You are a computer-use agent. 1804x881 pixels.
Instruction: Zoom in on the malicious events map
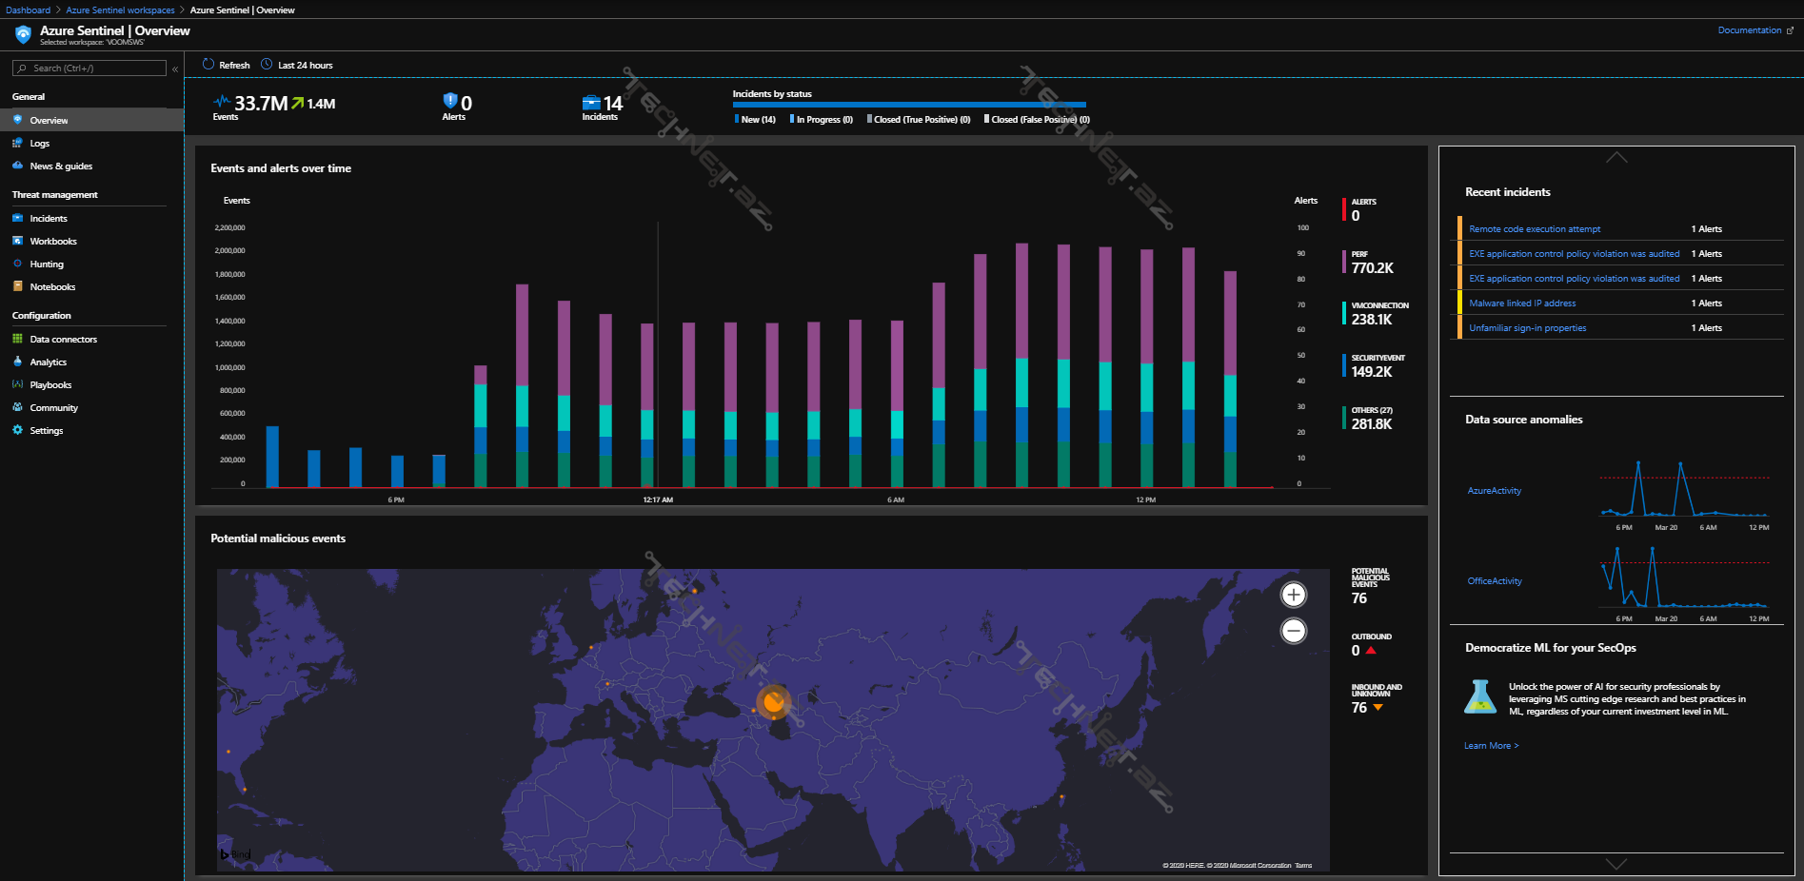coord(1293,595)
